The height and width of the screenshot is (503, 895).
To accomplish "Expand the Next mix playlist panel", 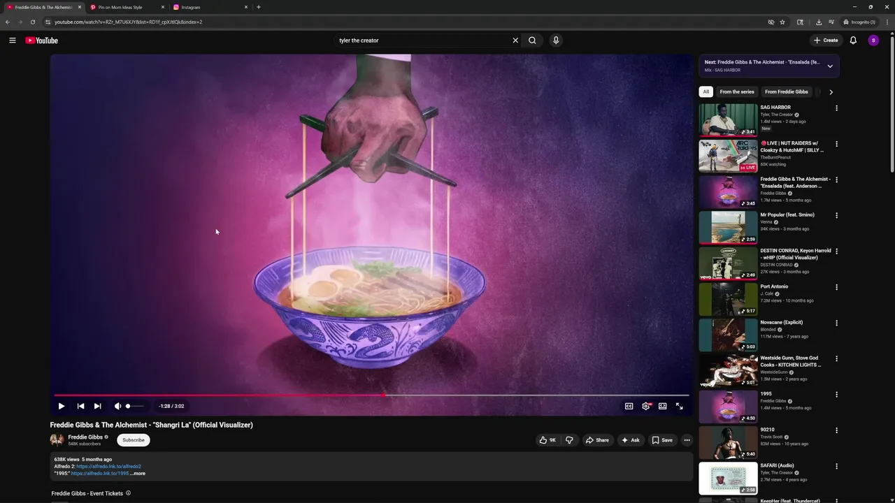I will (830, 66).
